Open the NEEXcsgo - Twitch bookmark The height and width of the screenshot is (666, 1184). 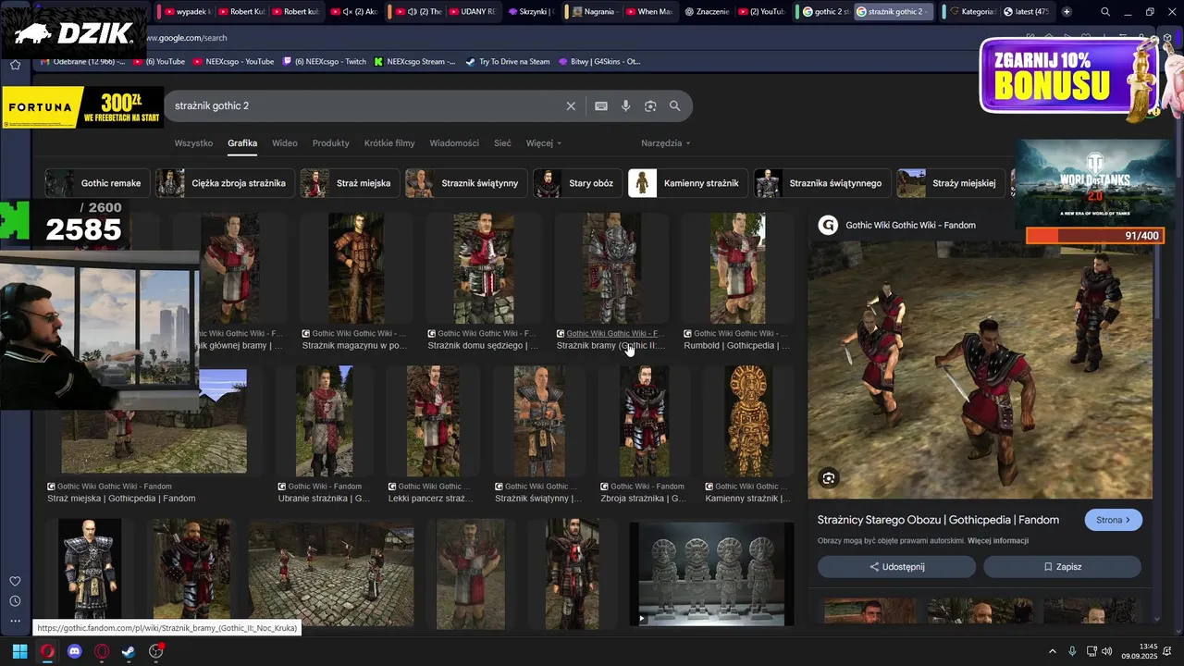pyautogui.click(x=324, y=62)
